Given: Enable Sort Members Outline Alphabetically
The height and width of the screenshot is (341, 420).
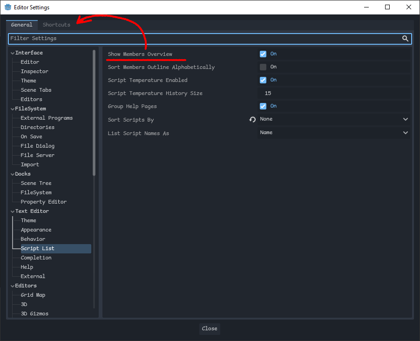Looking at the screenshot, I should click(x=263, y=67).
